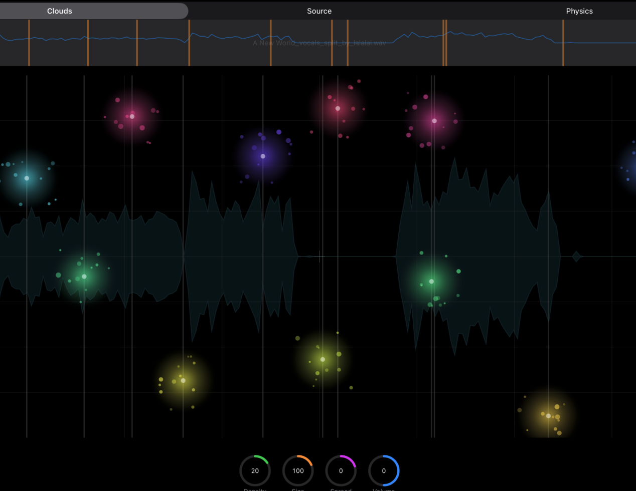Select the right green cloud

tap(431, 282)
